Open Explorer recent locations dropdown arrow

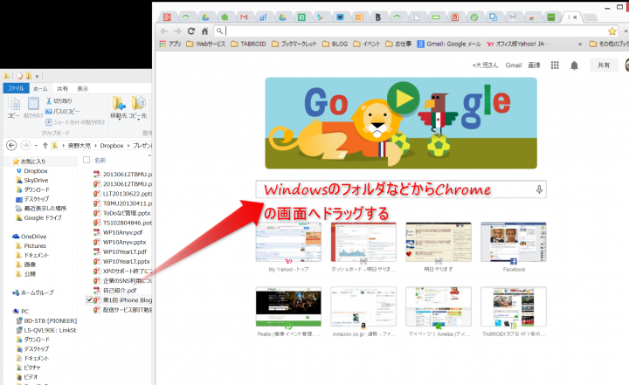pos(36,146)
